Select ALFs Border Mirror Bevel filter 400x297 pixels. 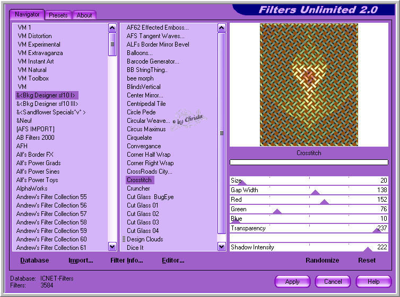[158, 44]
